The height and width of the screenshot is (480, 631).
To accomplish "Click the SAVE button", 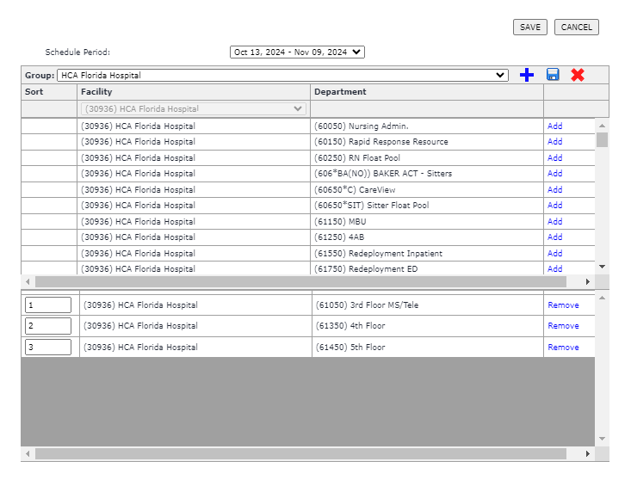I will [x=530, y=27].
